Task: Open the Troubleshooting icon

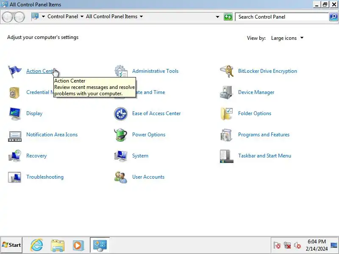Action: click(x=14, y=177)
